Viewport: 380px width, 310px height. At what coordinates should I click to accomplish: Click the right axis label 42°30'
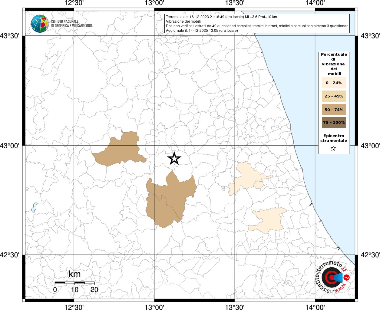coord(370,255)
